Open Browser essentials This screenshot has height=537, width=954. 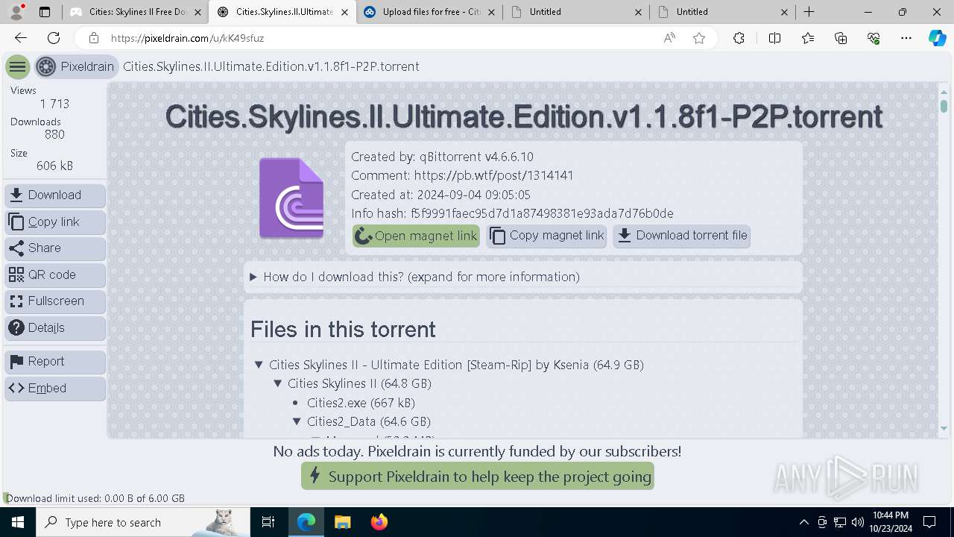click(874, 38)
